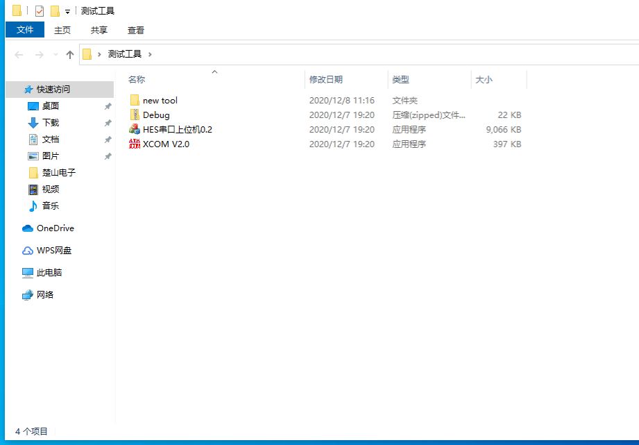Click the OneDrive cloud icon
This screenshot has width=639, height=445.
(28, 228)
